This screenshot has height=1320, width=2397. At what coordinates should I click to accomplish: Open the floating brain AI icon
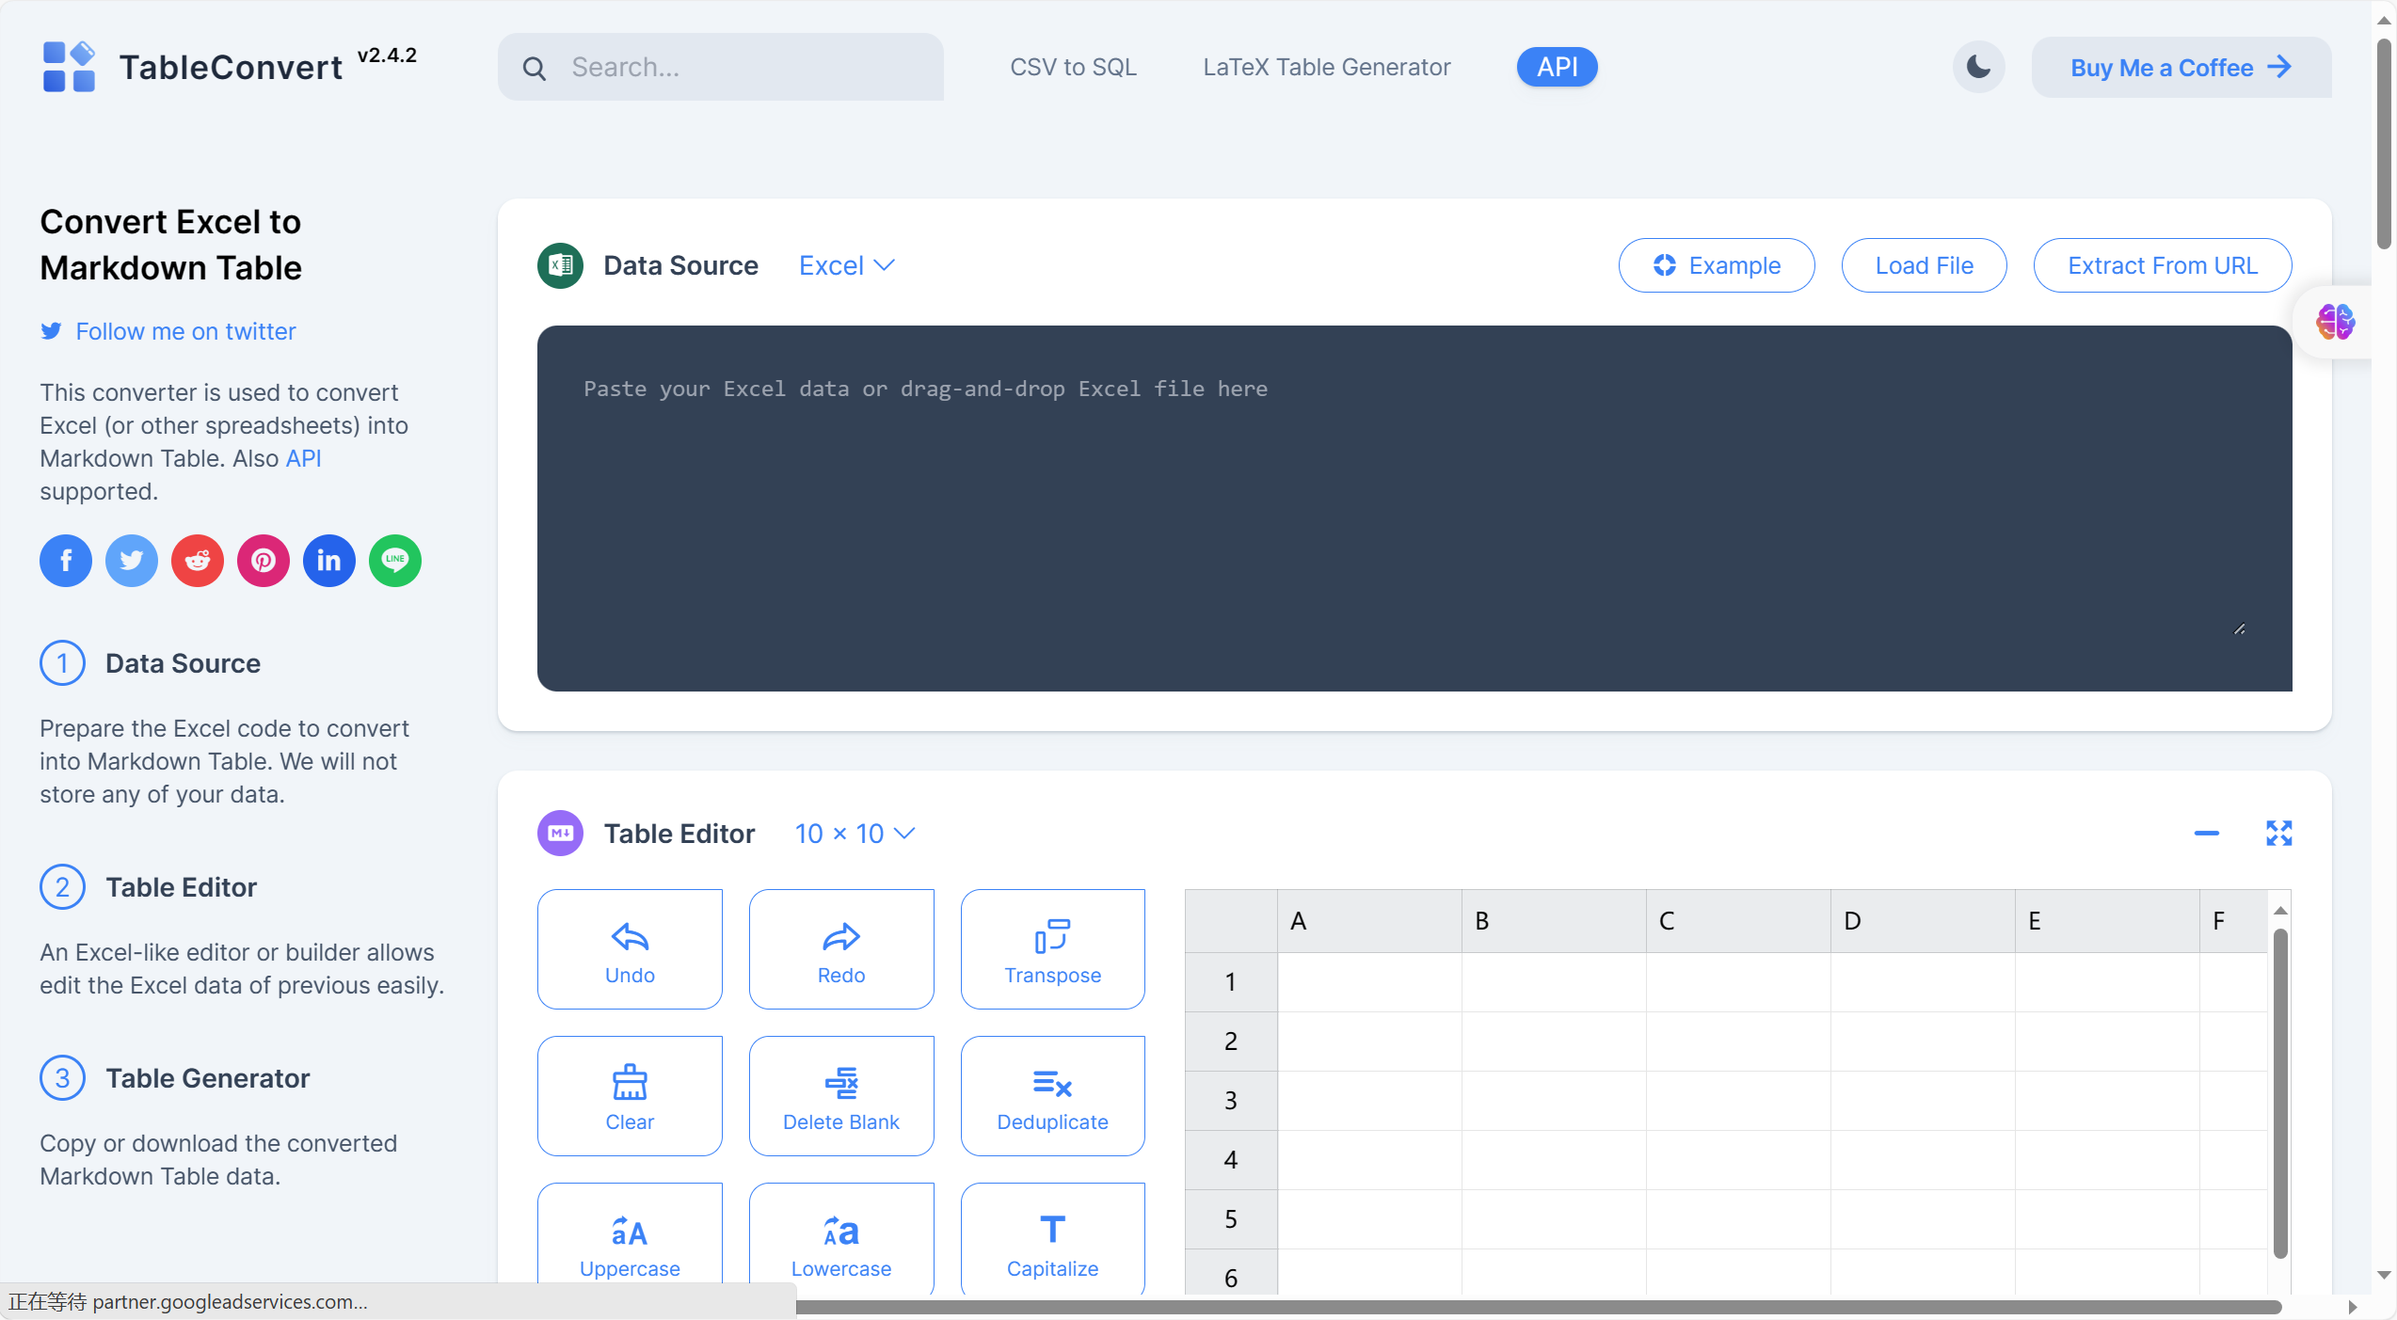pos(2335,323)
